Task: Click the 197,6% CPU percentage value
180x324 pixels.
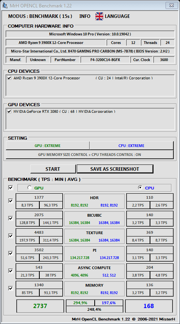Action: [x=109, y=303]
